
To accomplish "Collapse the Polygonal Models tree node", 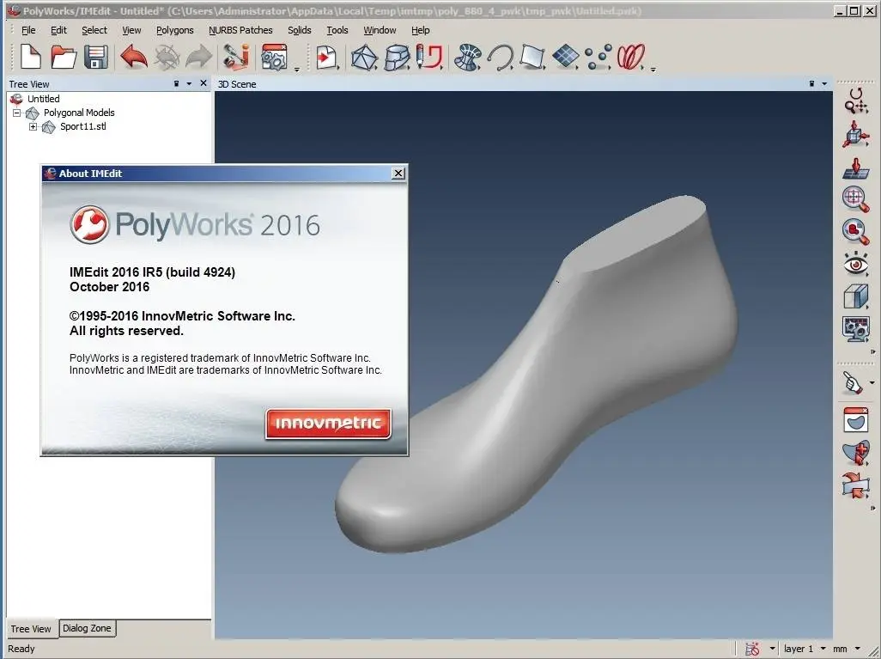I will pos(17,113).
